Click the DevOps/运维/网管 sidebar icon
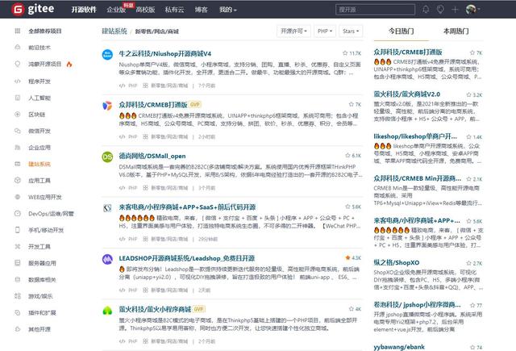The image size is (516, 351). pyautogui.click(x=18, y=213)
